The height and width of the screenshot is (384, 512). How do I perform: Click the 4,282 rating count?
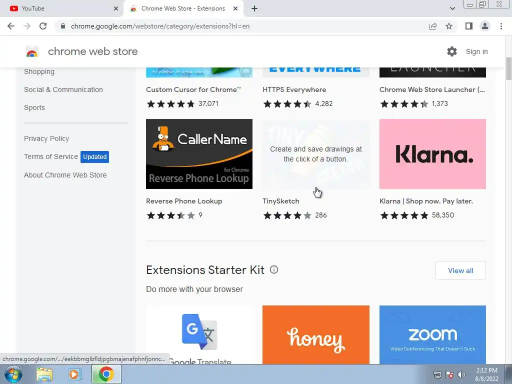pos(324,103)
